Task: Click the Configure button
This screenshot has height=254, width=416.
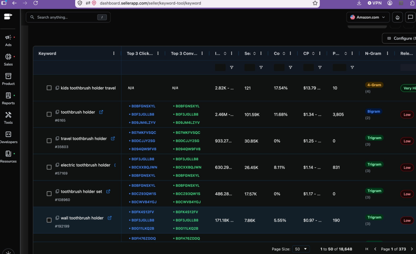Action: point(399,39)
